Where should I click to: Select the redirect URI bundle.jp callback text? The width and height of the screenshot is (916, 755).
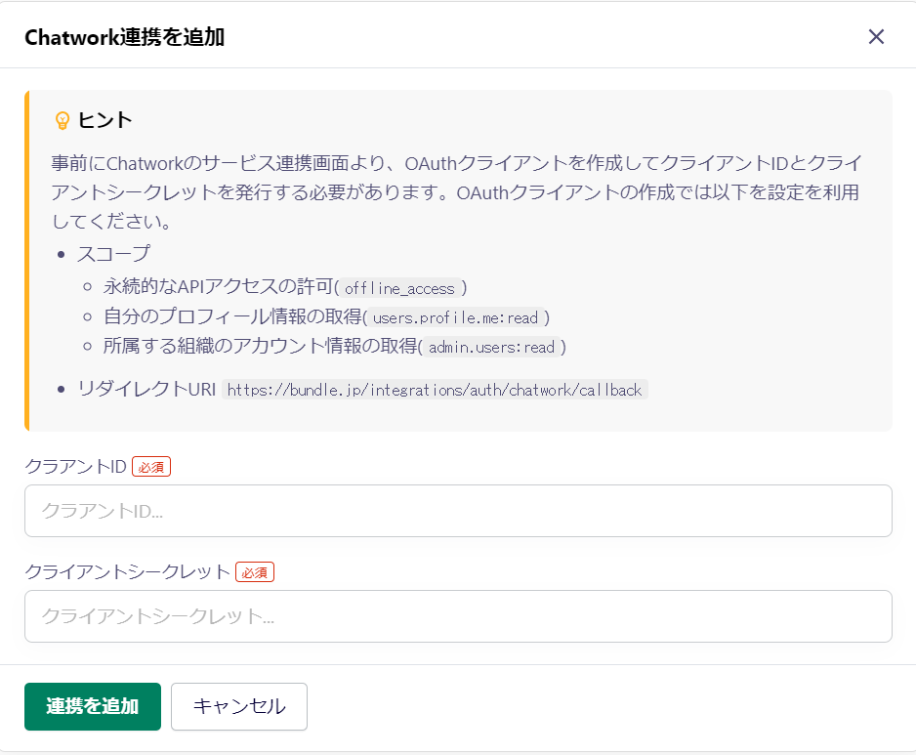435,390
